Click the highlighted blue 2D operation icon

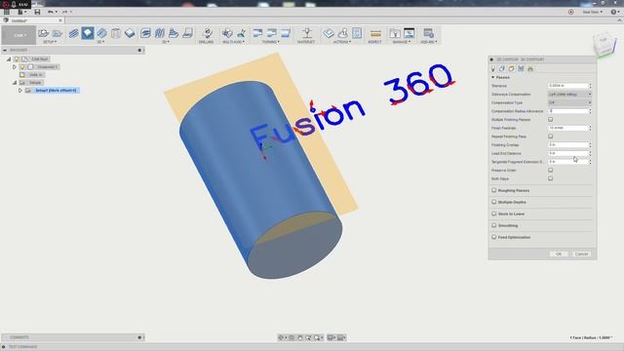88,33
